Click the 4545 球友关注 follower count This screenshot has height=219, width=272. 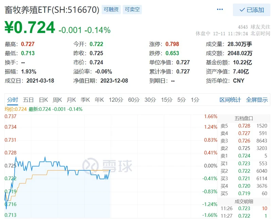pos(254,27)
